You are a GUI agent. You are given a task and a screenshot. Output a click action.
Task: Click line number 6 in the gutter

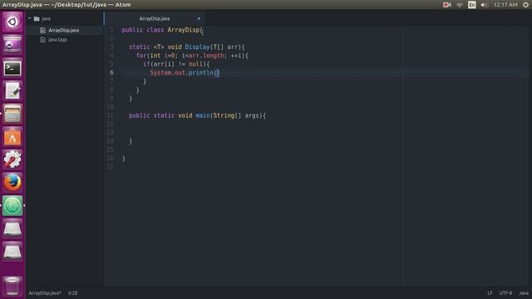pyautogui.click(x=111, y=72)
